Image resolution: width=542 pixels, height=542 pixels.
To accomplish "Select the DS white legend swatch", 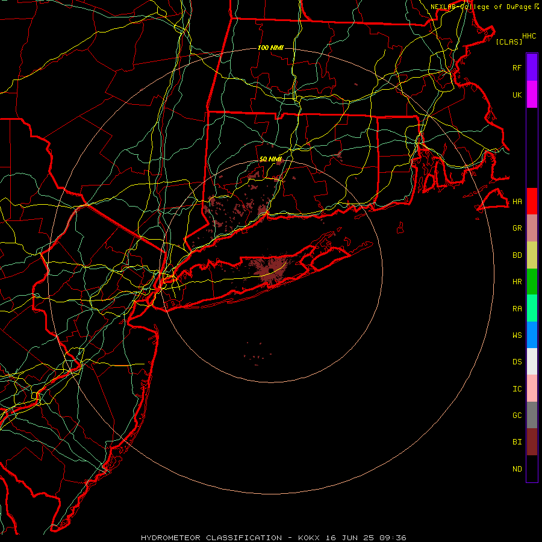I will [532, 361].
